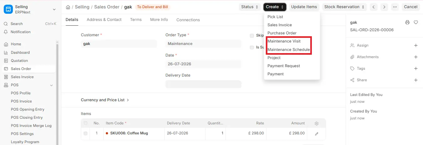This screenshot has height=145, width=423.
Task: Go to the previous document arrow
Action: click(374, 7)
